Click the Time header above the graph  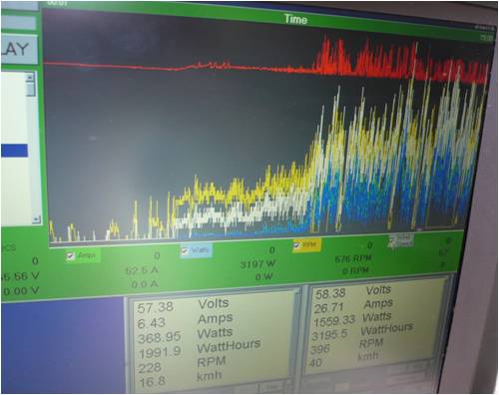[x=295, y=19]
